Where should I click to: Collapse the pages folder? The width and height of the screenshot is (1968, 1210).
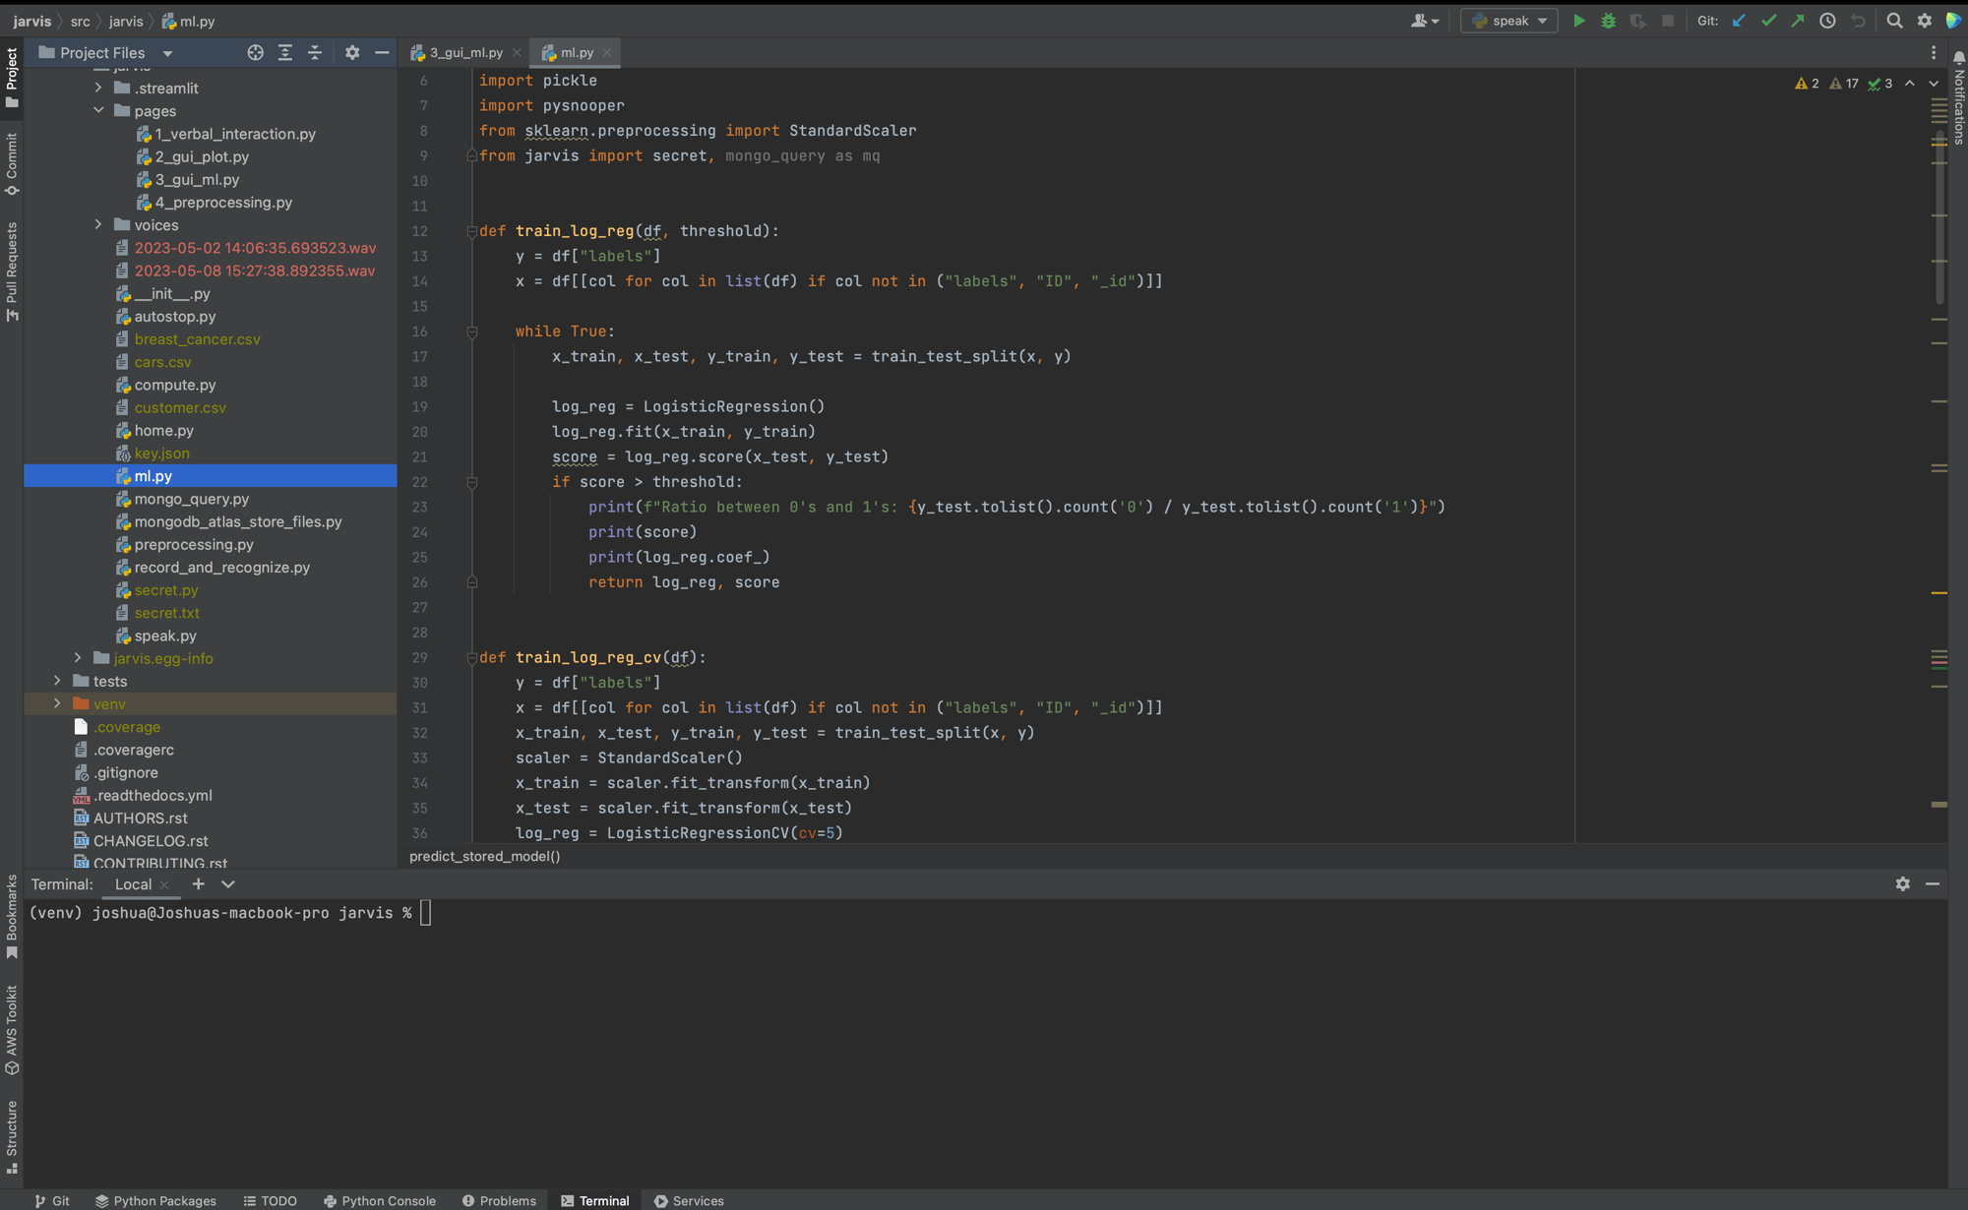[98, 111]
